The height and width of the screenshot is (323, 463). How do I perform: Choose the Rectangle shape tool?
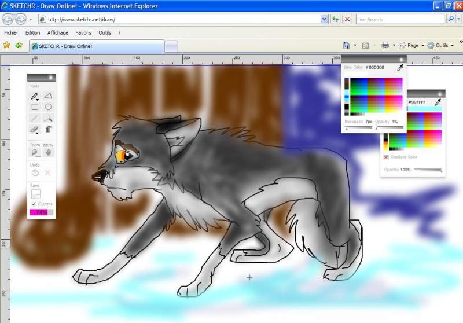click(x=35, y=107)
